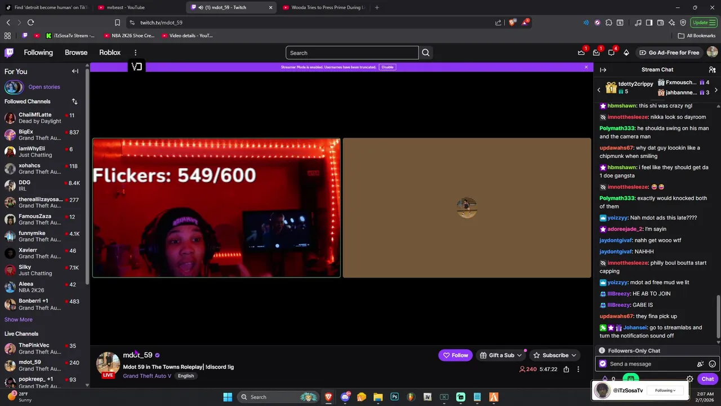Open the emote picker smiley
The height and width of the screenshot is (406, 721).
pyautogui.click(x=712, y=364)
